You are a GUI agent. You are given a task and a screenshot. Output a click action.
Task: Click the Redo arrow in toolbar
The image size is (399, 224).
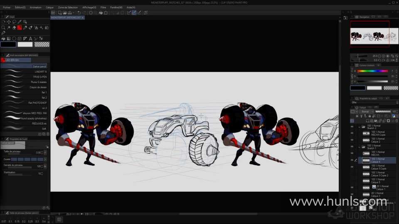click(84, 13)
